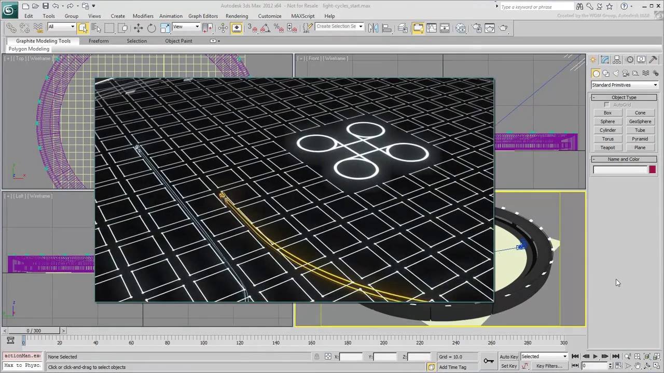This screenshot has height=373, width=664.
Task: Open the Hierarchy command panel tab
Action: (x=617, y=60)
